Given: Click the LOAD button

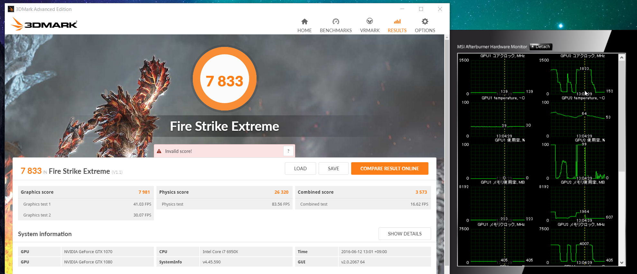Looking at the screenshot, I should pos(300,168).
